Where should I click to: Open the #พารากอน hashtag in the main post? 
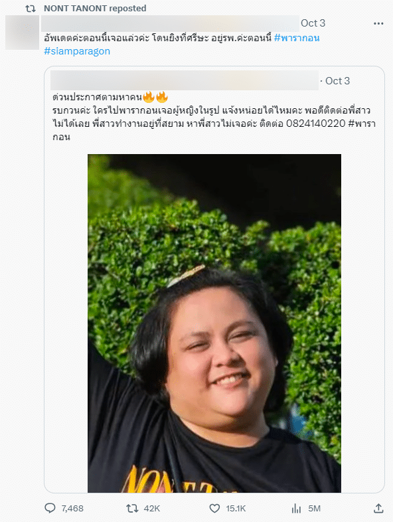(x=297, y=38)
